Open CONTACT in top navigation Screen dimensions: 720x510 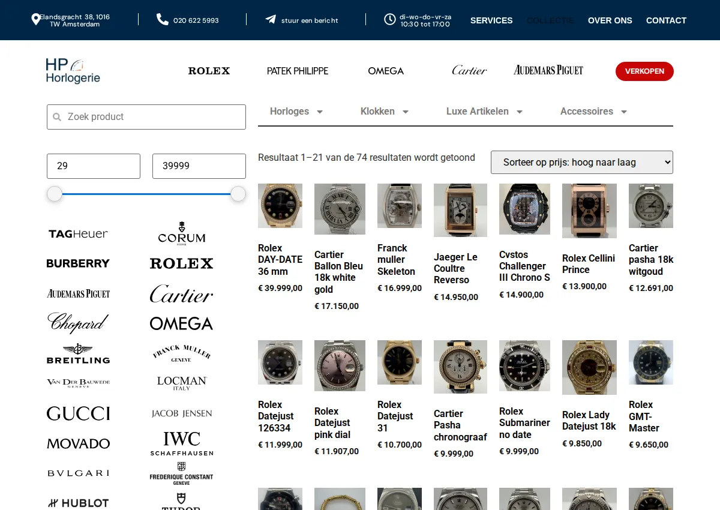point(666,20)
